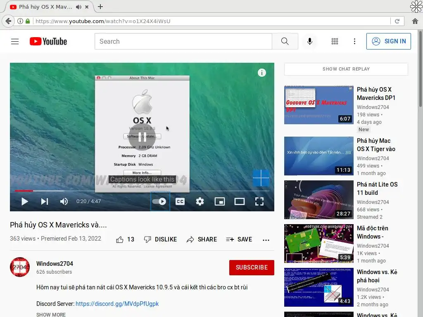Skip to the next video
Viewport: 423px width, 317px height.
(x=45, y=201)
